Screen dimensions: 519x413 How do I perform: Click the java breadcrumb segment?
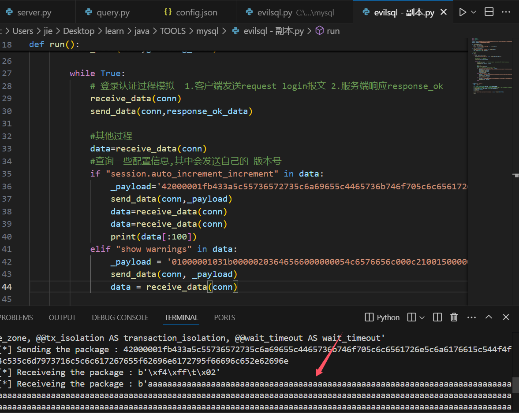[x=142, y=31]
